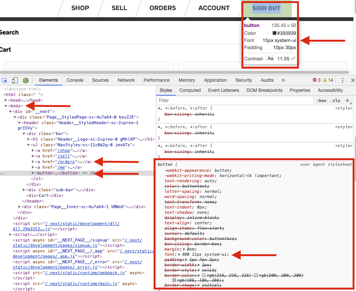Click the /shop href link in DOM
The image size is (356, 291).
coord(63,150)
